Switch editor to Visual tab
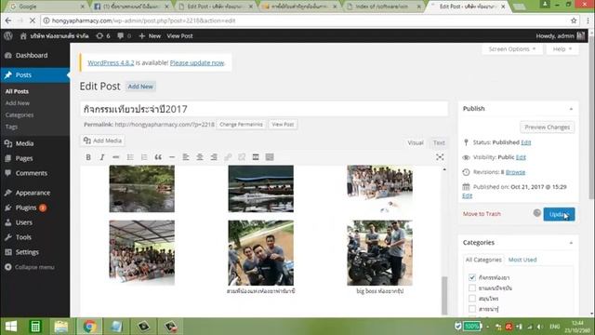The width and height of the screenshot is (595, 335). [416, 142]
